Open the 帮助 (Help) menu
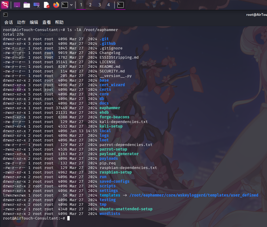 (59, 22)
